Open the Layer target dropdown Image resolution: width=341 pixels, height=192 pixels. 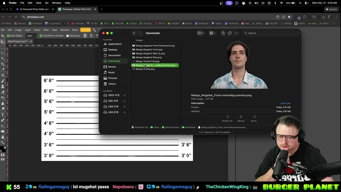pos(31,36)
